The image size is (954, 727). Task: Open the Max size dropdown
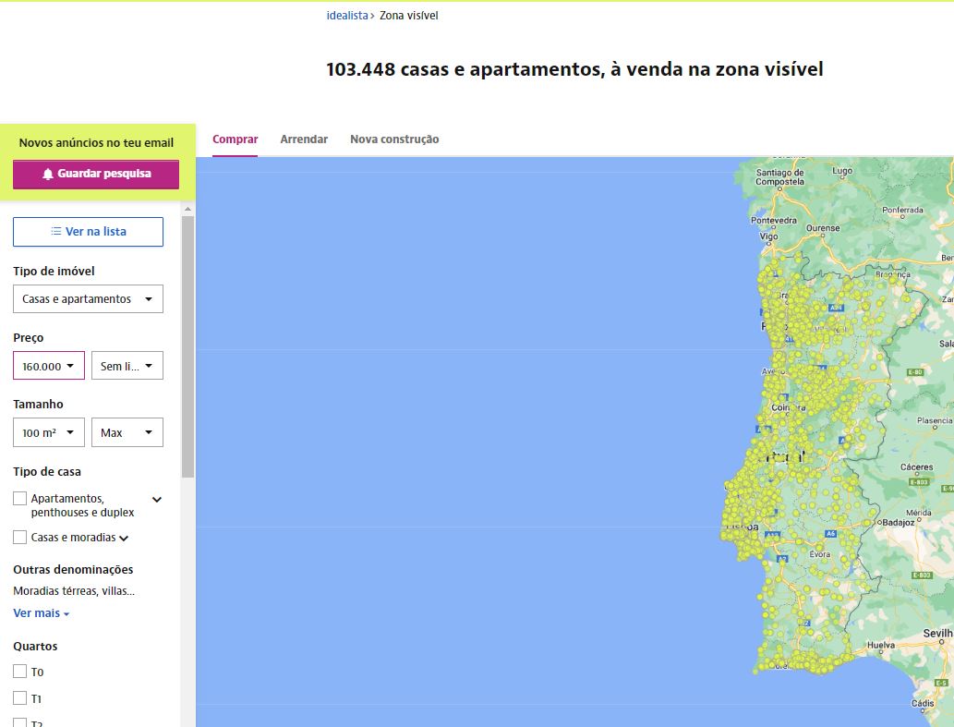tap(127, 432)
